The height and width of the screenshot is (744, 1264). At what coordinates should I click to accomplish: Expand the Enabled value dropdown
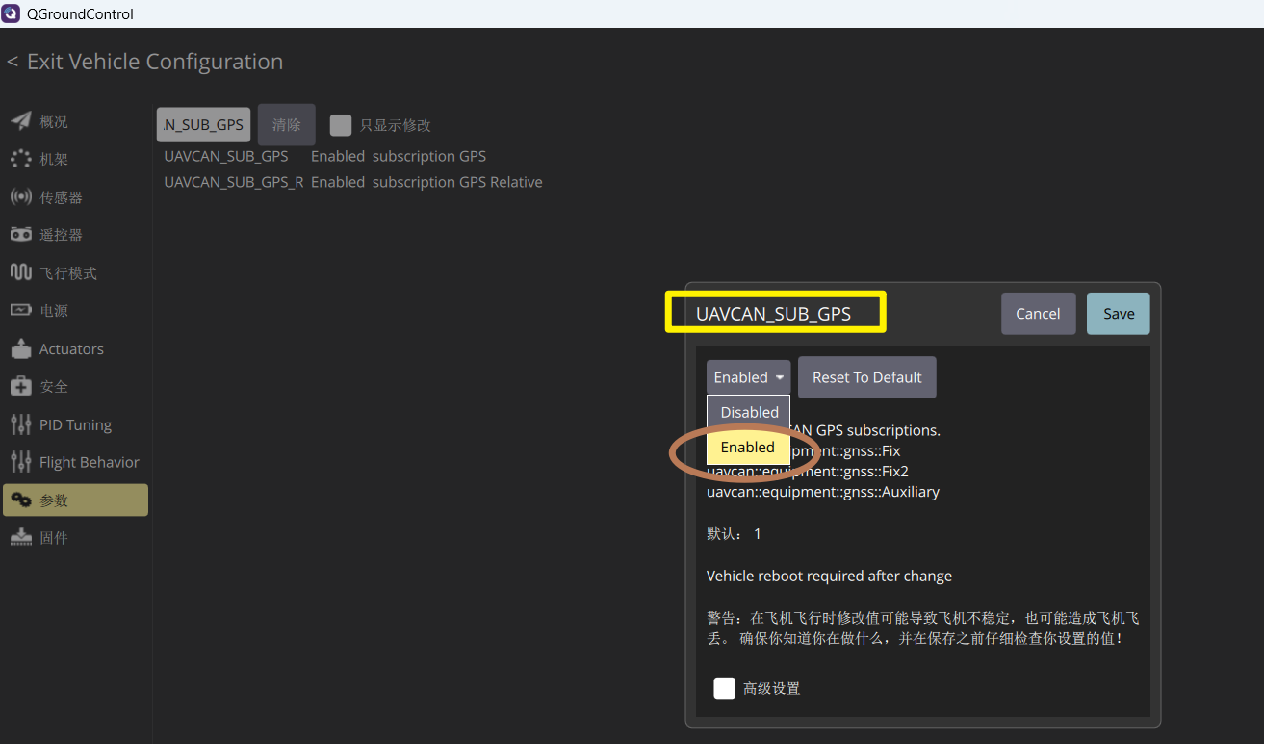point(749,377)
